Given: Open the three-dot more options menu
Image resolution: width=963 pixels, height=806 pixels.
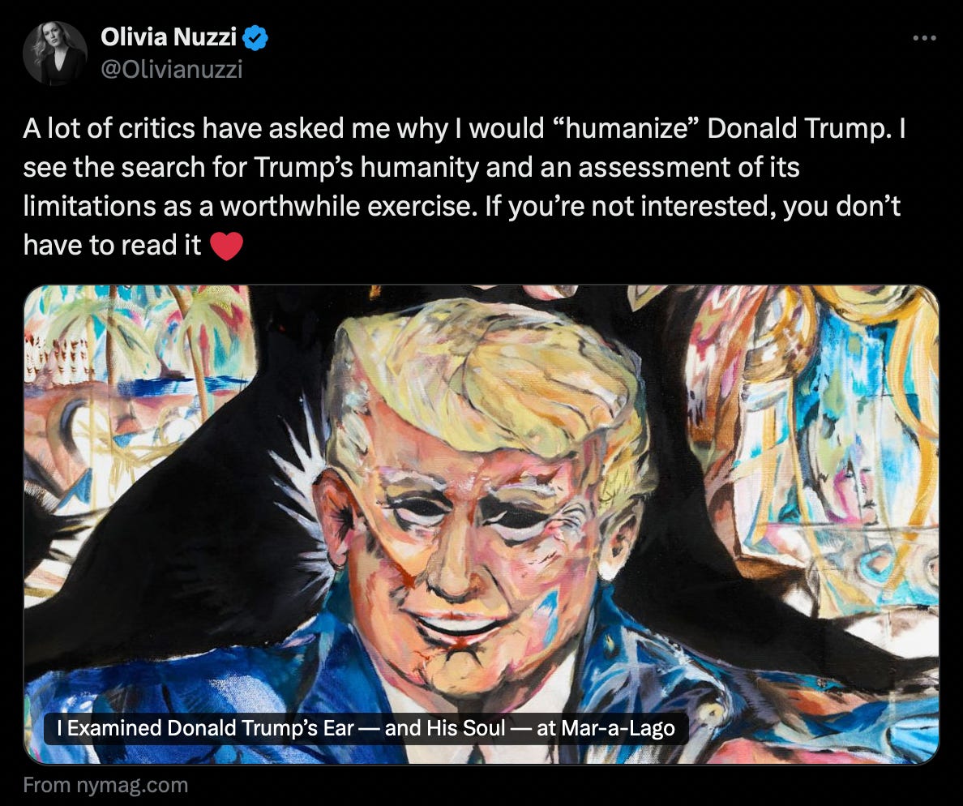Looking at the screenshot, I should (924, 38).
